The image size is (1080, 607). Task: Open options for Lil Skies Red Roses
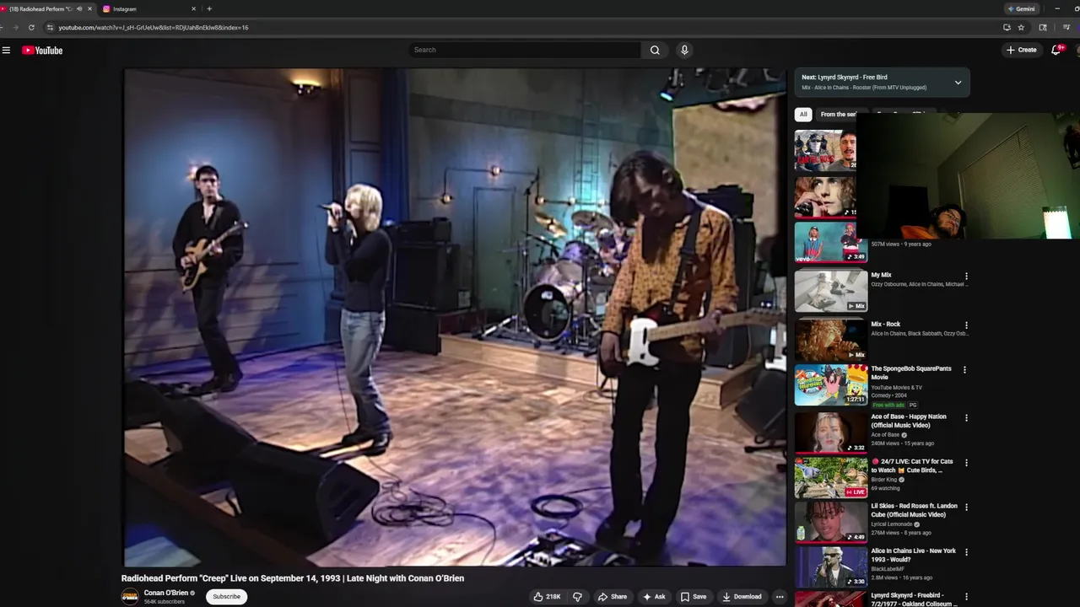pyautogui.click(x=966, y=507)
